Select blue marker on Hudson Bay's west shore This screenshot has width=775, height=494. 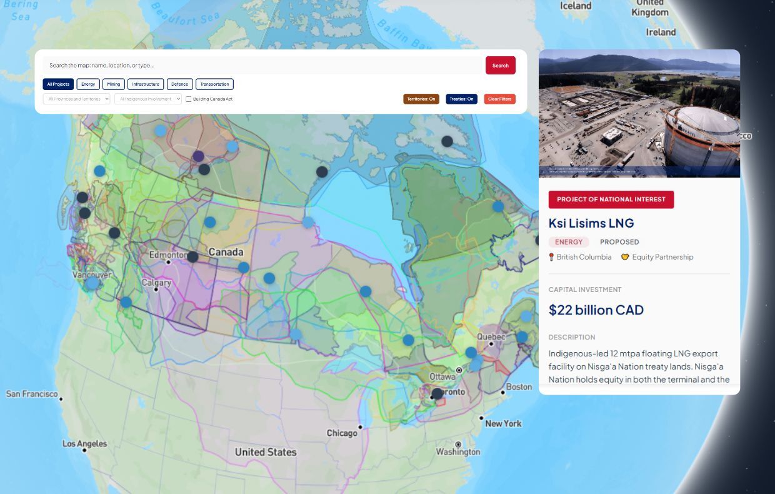point(308,222)
